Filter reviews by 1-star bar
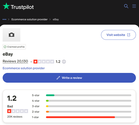139x125 pixels. [89, 117]
